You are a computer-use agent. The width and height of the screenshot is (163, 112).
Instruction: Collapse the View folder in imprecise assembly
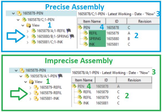[26, 82]
